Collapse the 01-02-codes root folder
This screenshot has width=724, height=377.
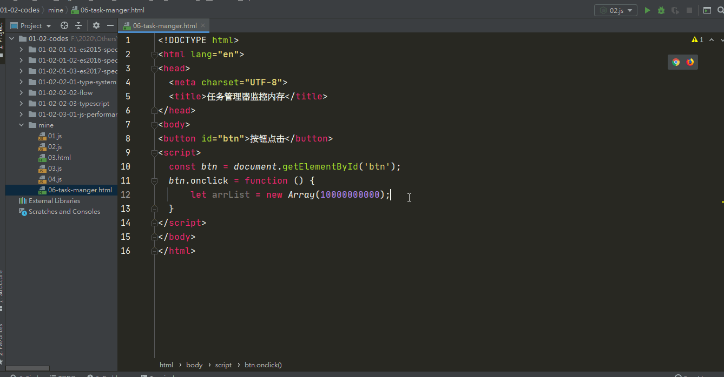(x=12, y=38)
